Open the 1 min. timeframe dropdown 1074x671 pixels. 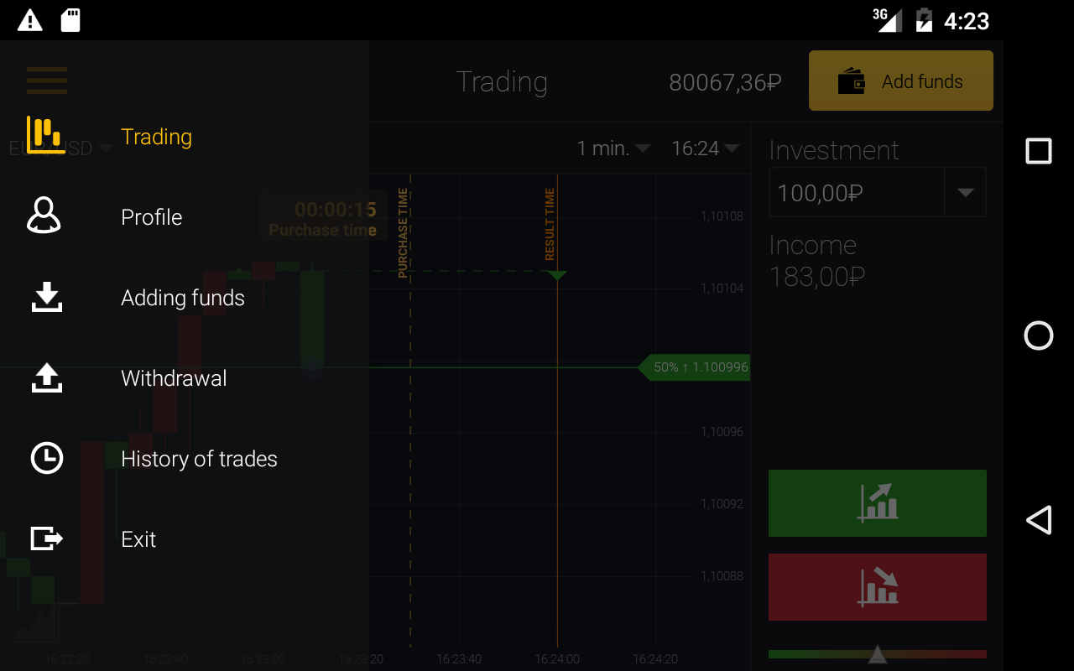tap(613, 148)
